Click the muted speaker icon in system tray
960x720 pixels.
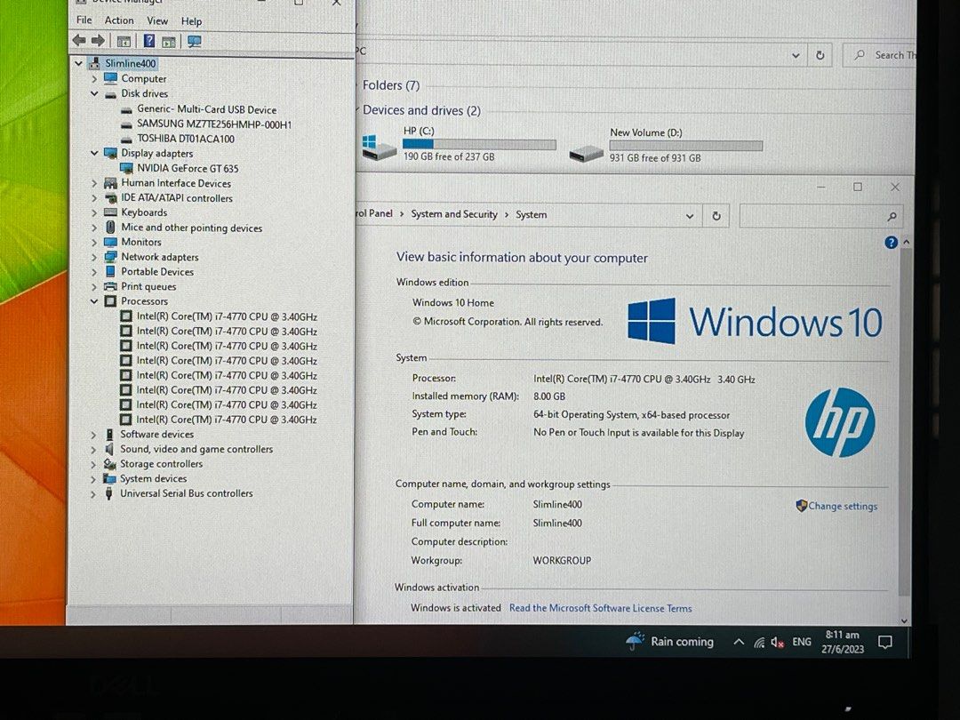pos(778,642)
